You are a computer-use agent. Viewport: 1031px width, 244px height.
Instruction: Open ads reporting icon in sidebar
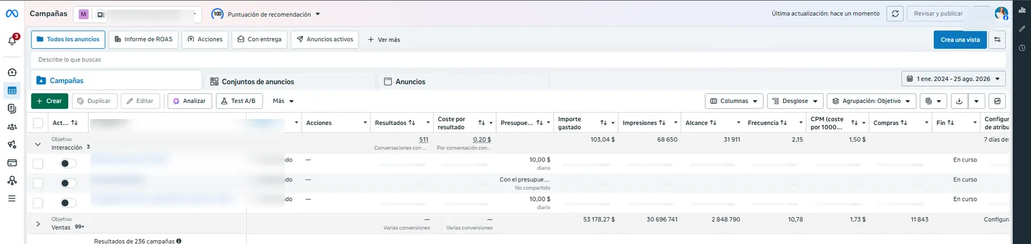click(12, 109)
